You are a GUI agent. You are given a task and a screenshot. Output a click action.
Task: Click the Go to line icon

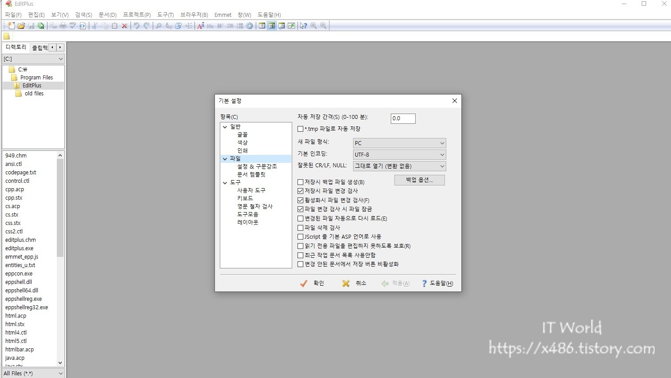[188, 26]
